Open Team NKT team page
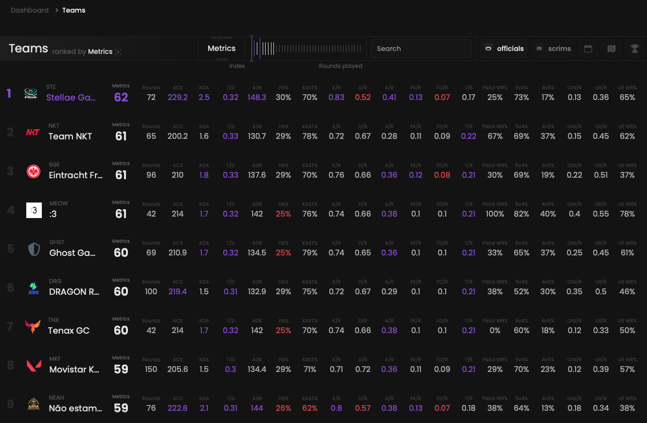This screenshot has height=423, width=647. point(70,136)
